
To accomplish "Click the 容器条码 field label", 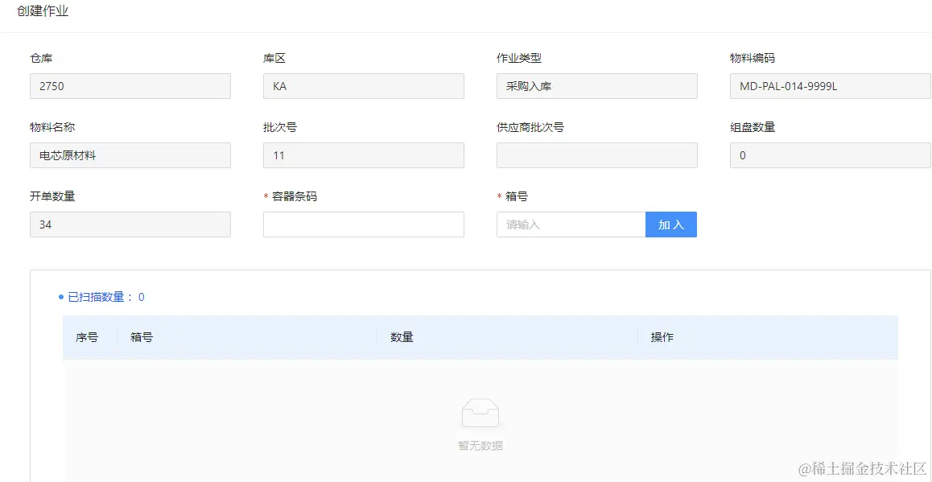I will tap(295, 196).
